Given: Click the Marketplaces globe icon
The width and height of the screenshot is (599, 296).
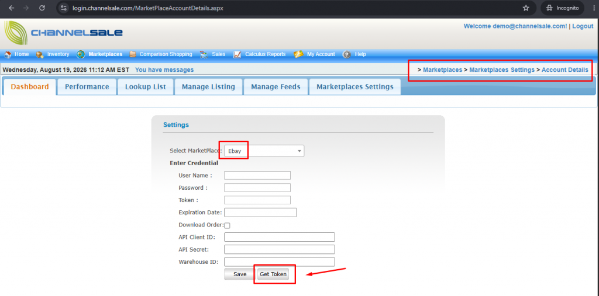Looking at the screenshot, I should tap(81, 54).
